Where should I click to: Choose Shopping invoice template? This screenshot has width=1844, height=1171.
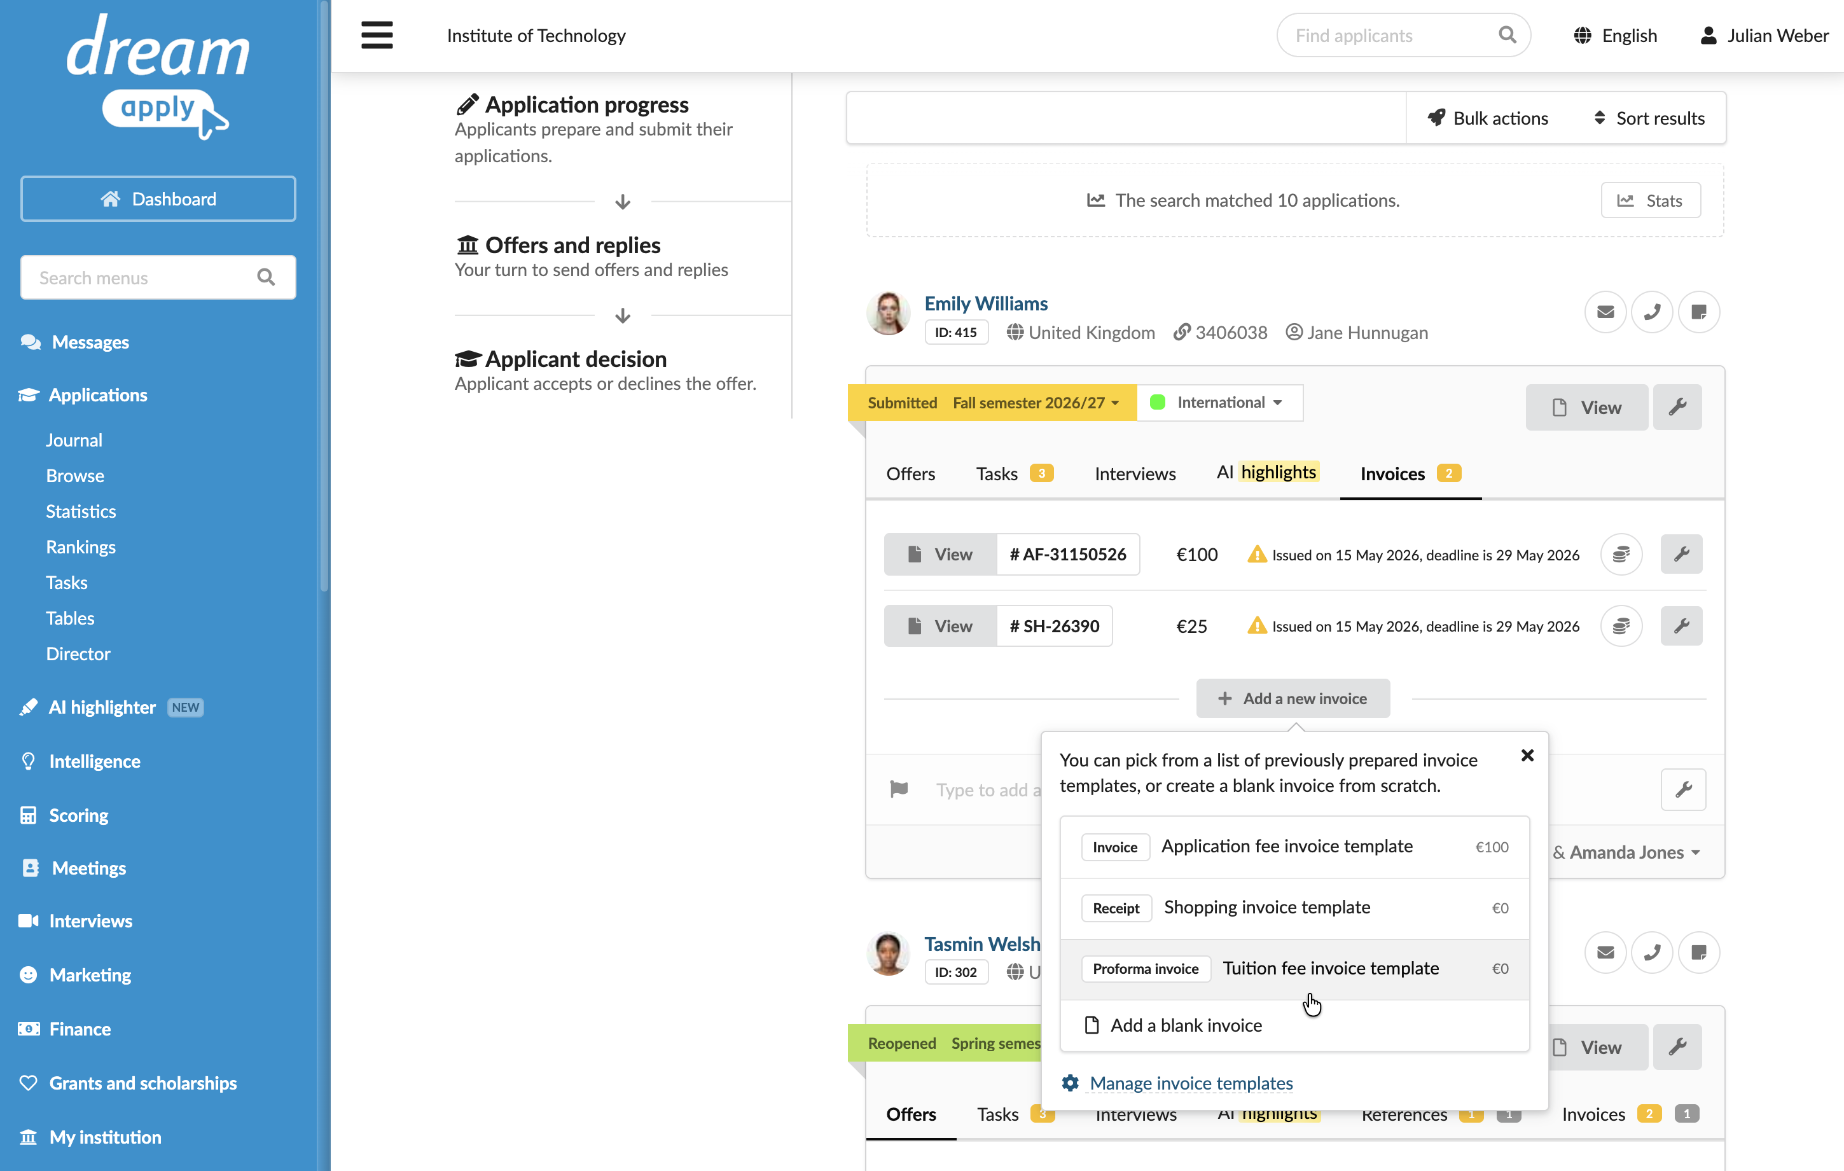pyautogui.click(x=1294, y=908)
